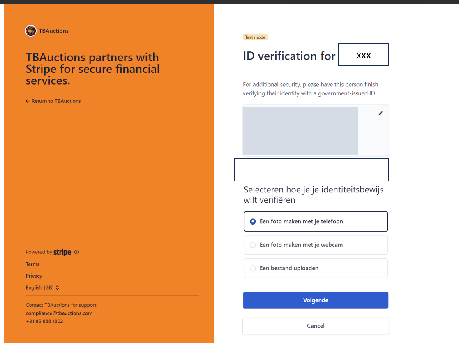
Task: Click the TBAuctions brand name text
Action: pyautogui.click(x=54, y=31)
